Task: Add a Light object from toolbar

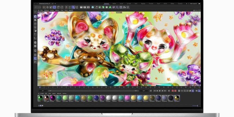Action: point(128,7)
